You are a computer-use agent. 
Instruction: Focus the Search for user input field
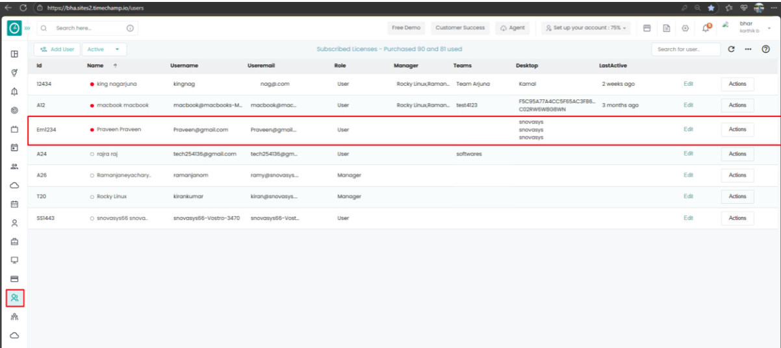tap(685, 49)
